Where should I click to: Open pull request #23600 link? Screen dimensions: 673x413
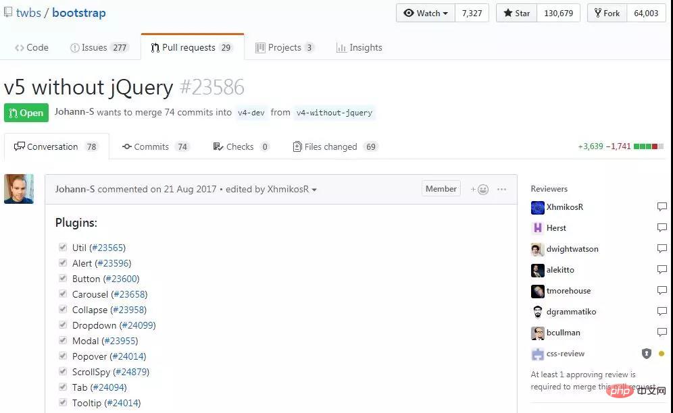click(x=122, y=279)
